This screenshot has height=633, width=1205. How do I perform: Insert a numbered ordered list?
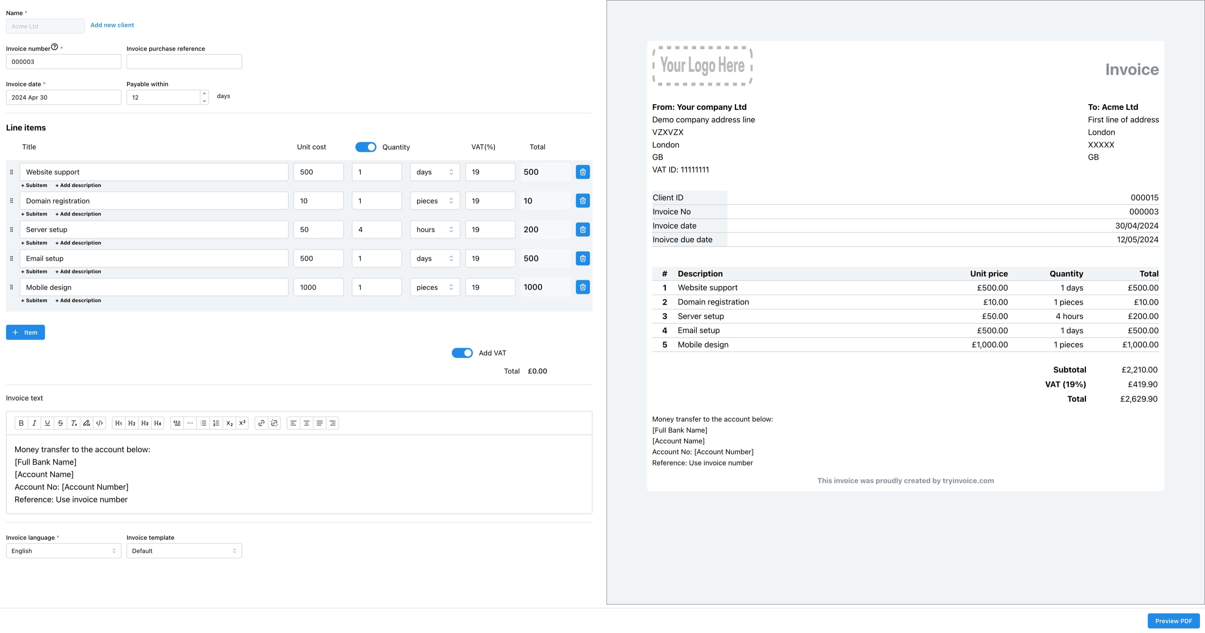click(216, 423)
